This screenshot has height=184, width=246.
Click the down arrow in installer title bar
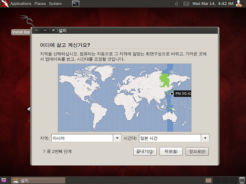click(45, 30)
